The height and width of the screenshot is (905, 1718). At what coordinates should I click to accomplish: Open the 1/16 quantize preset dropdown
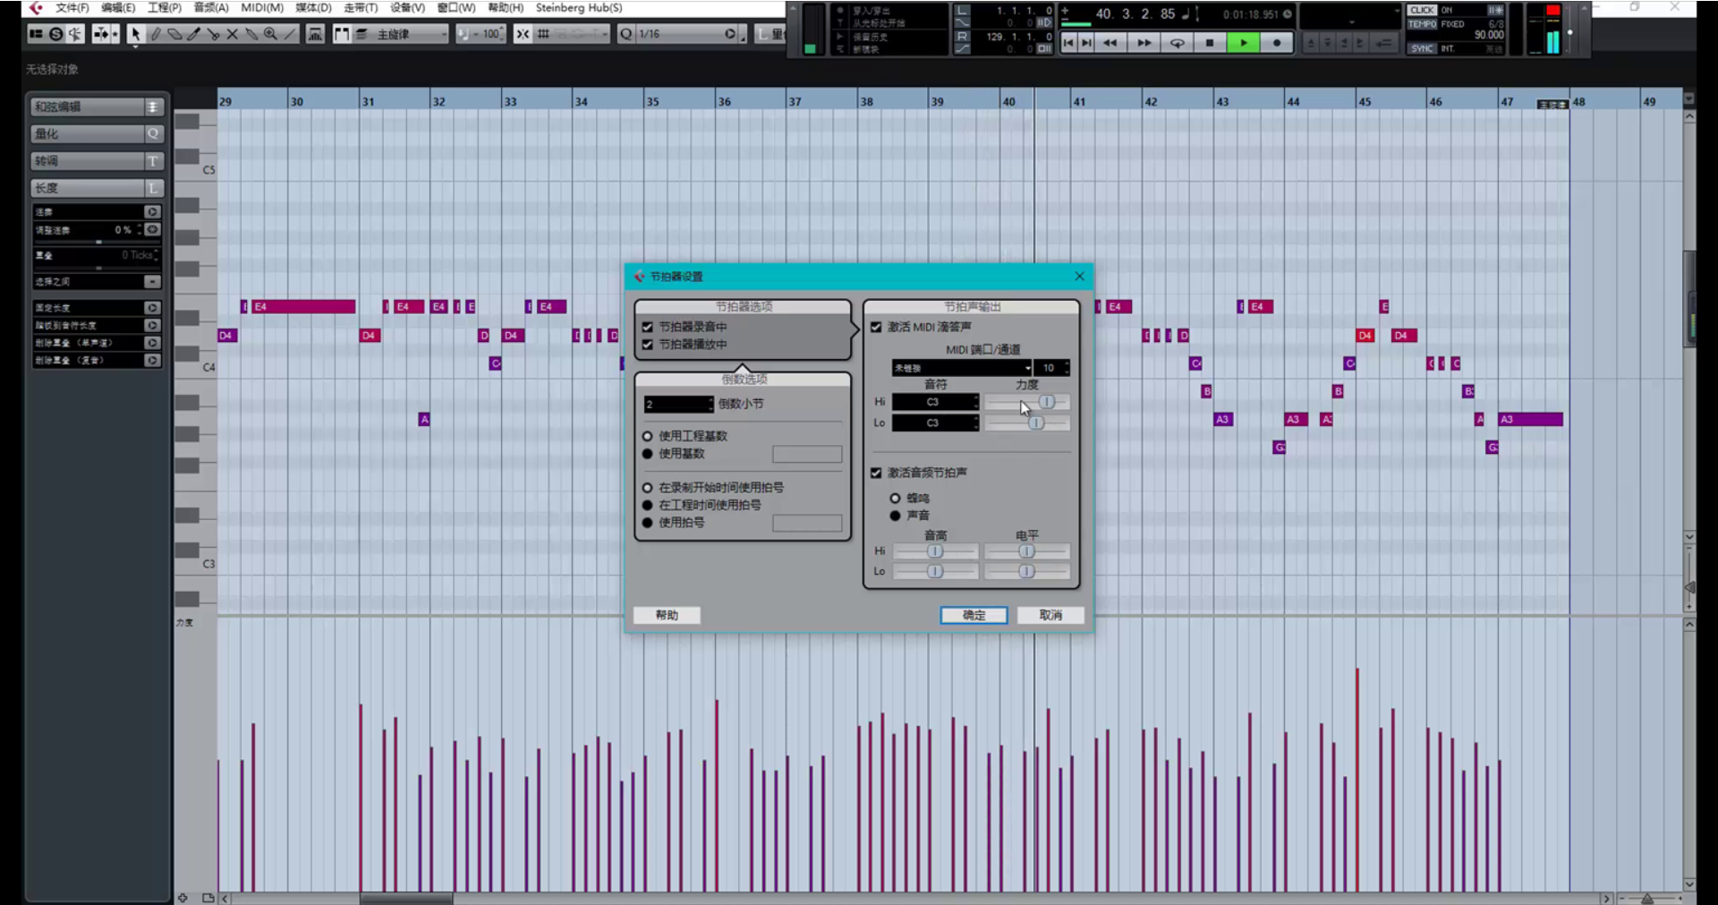[x=685, y=34]
